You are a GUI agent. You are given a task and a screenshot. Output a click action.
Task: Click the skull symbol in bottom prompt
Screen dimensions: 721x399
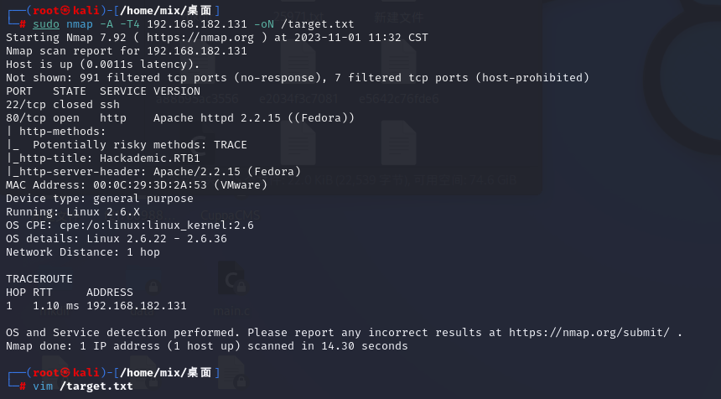65,372
